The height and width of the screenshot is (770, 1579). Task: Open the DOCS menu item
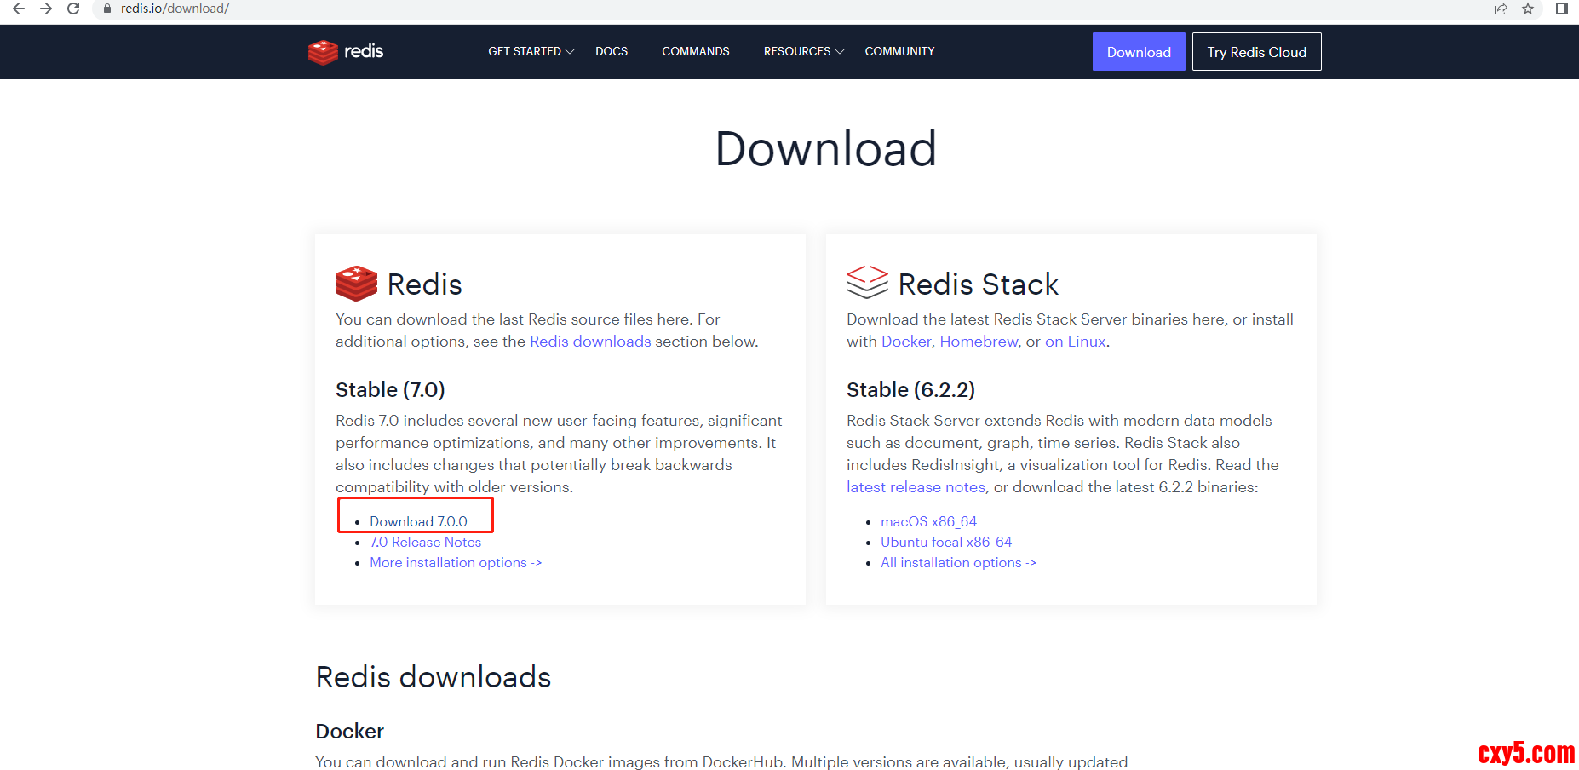[x=612, y=52]
